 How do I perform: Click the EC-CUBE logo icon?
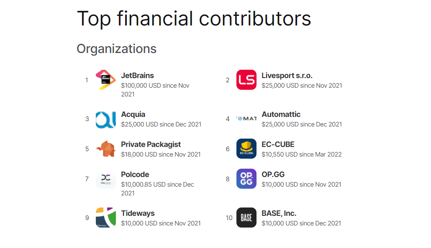(246, 149)
